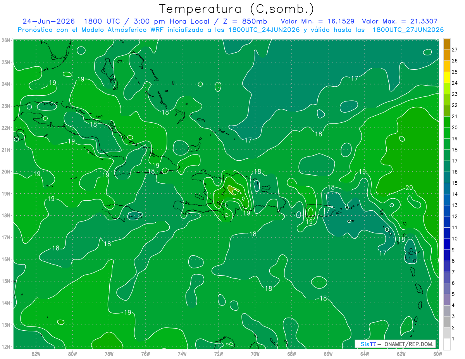
Task: Click the legend value label 9
Action: (453, 250)
